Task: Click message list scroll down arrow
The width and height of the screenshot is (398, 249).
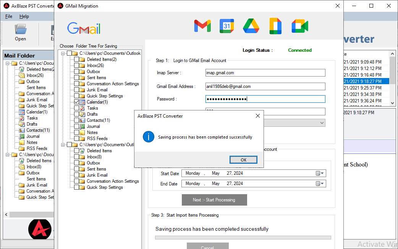Action: click(x=392, y=103)
